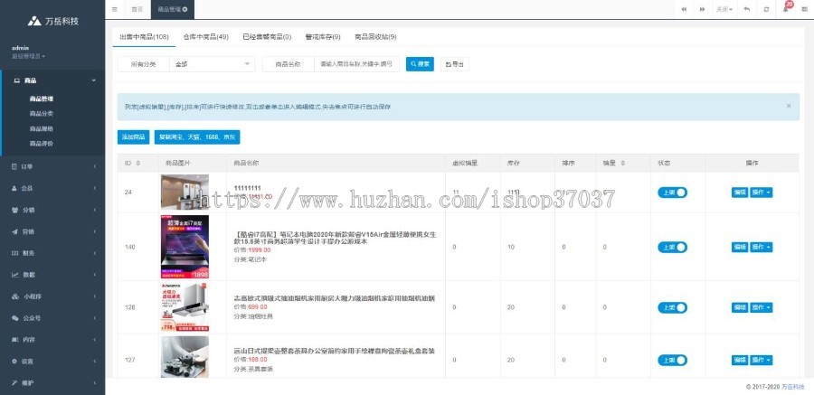Go to the 首页 page tab

(x=137, y=9)
